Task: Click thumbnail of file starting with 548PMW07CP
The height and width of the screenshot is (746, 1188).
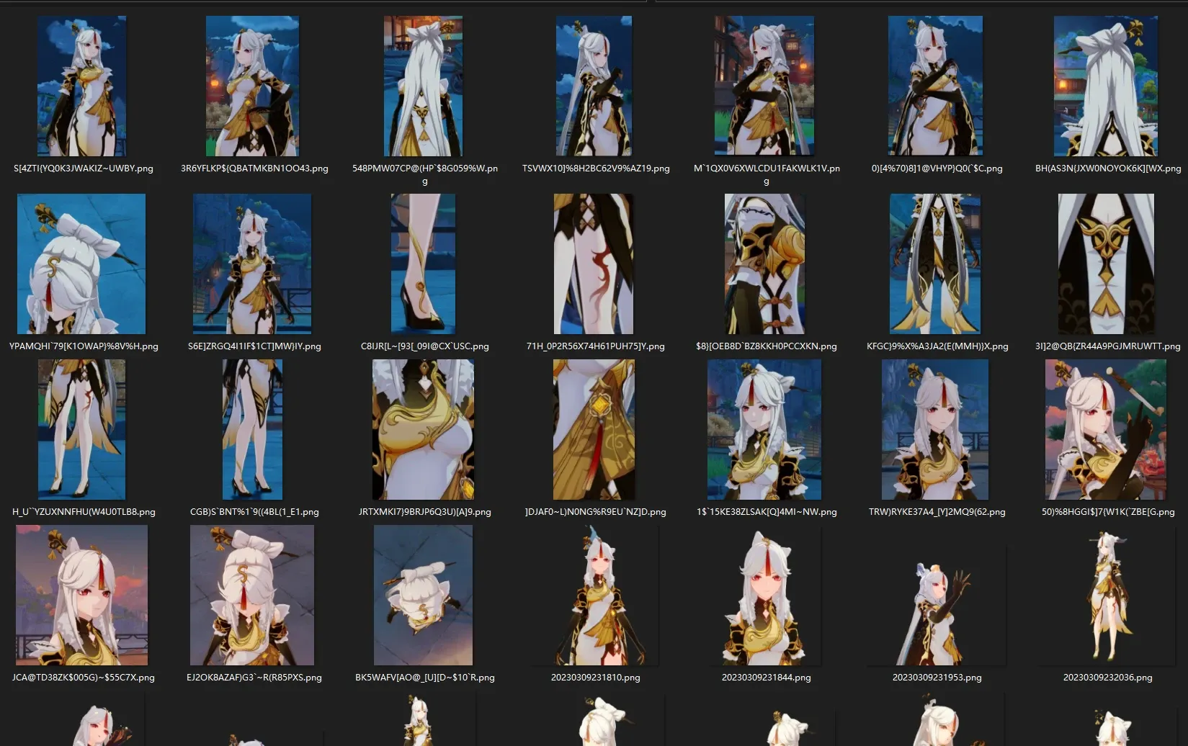Action: [x=423, y=86]
